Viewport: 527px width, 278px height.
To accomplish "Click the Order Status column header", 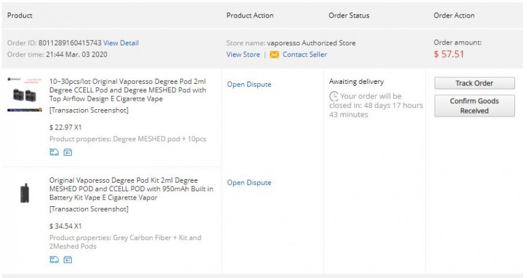I will (349, 16).
